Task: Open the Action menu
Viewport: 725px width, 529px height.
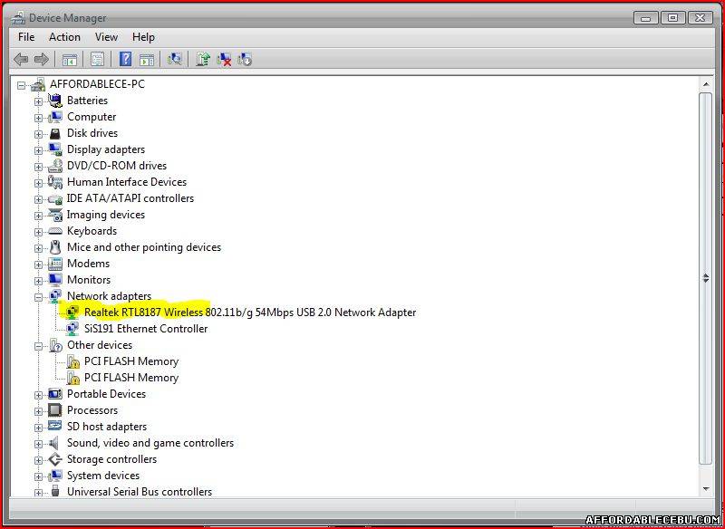Action: pyautogui.click(x=64, y=37)
